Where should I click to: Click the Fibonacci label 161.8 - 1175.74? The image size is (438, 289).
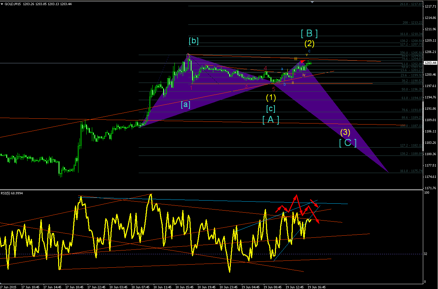tap(411, 171)
